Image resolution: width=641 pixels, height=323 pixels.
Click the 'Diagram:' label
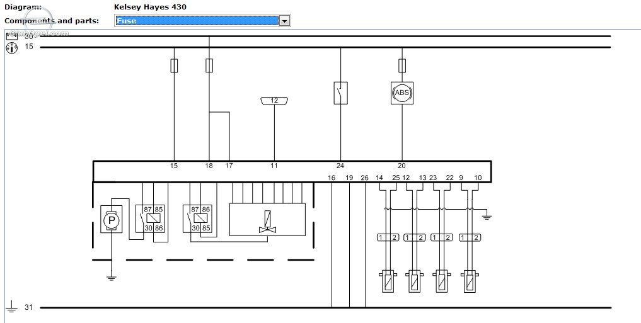(x=23, y=6)
